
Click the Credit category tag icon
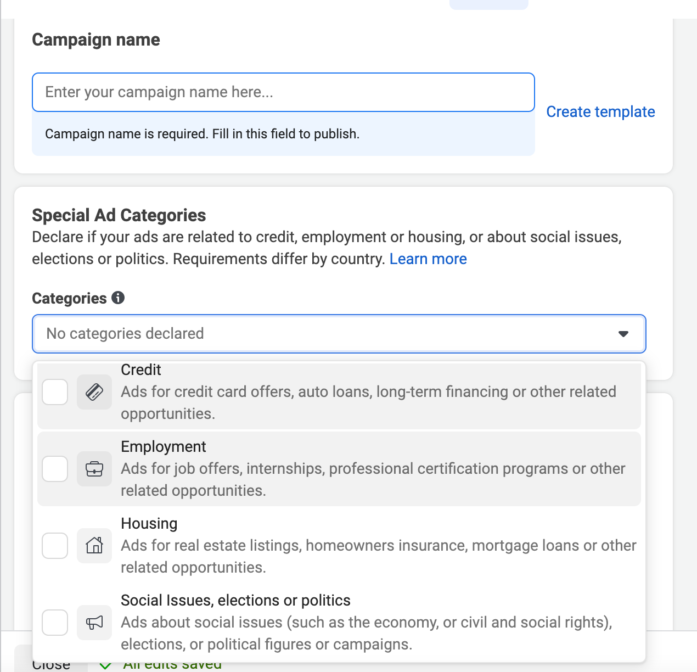pos(94,392)
